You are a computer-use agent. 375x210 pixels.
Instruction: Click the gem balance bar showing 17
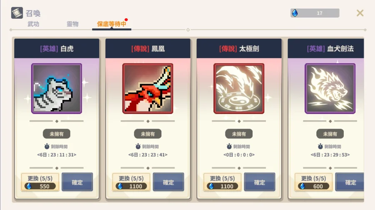click(x=315, y=13)
